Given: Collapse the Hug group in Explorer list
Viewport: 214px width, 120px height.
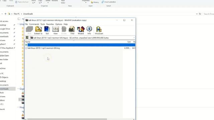Looking at the screenshot, I should pyautogui.click(x=18, y=107).
